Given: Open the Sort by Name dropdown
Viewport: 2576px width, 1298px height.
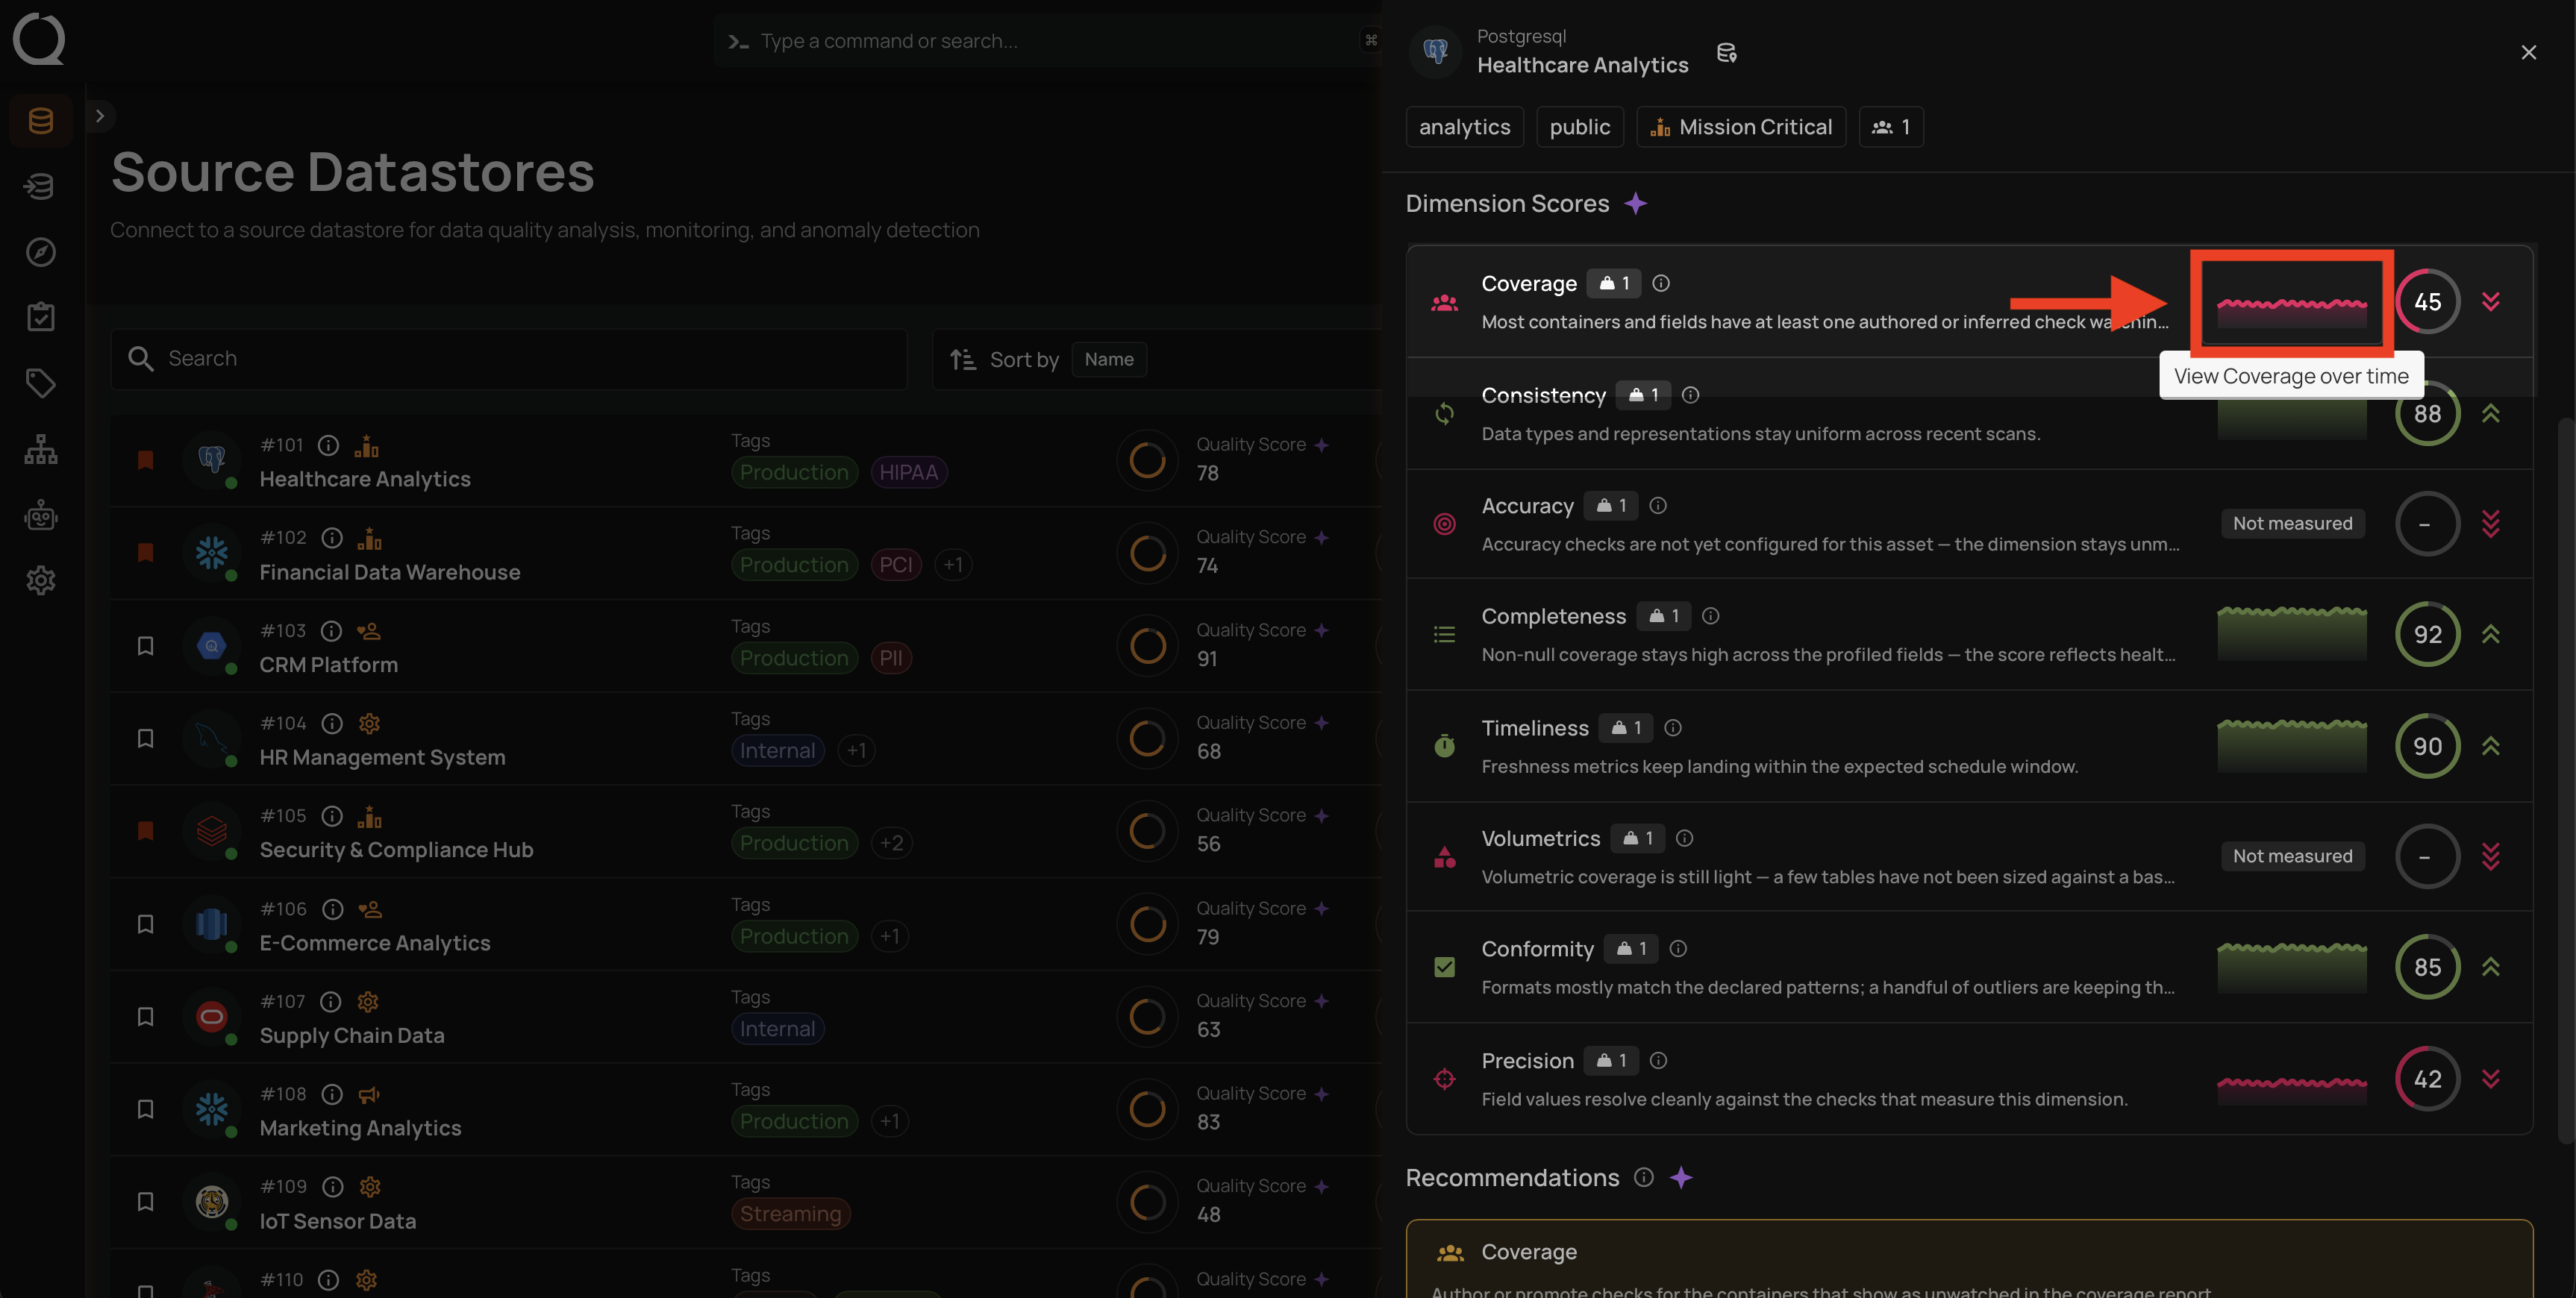Looking at the screenshot, I should point(1109,359).
